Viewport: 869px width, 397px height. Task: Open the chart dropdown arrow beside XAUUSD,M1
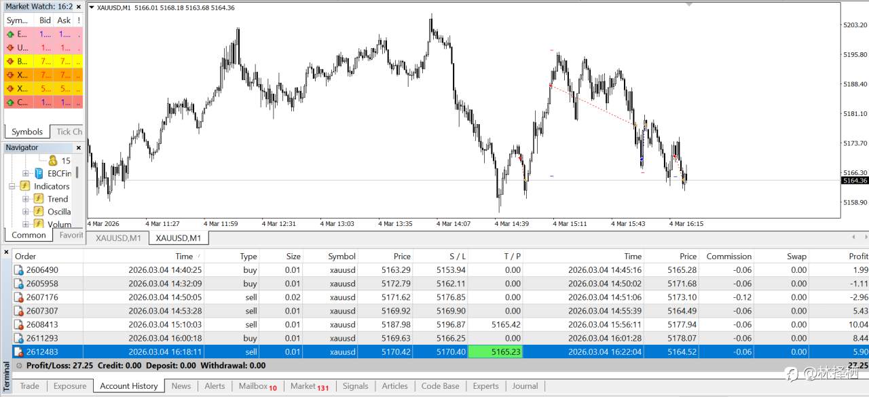click(x=92, y=7)
